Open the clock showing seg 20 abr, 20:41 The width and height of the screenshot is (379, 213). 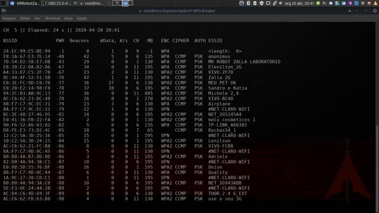[x=299, y=4]
